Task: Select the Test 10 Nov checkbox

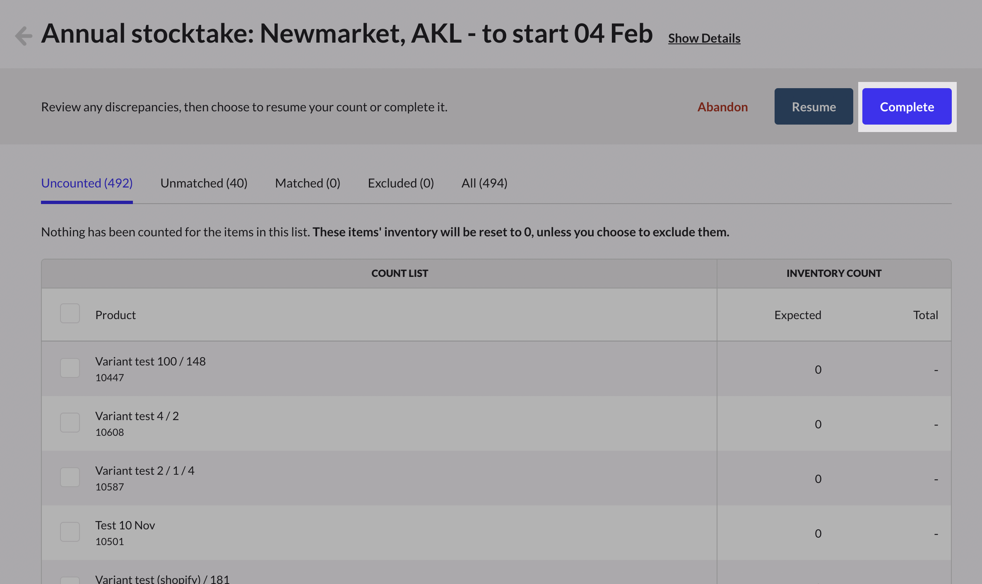Action: point(70,532)
